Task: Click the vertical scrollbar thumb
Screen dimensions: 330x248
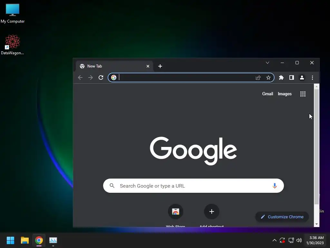Action: pyautogui.click(x=316, y=147)
